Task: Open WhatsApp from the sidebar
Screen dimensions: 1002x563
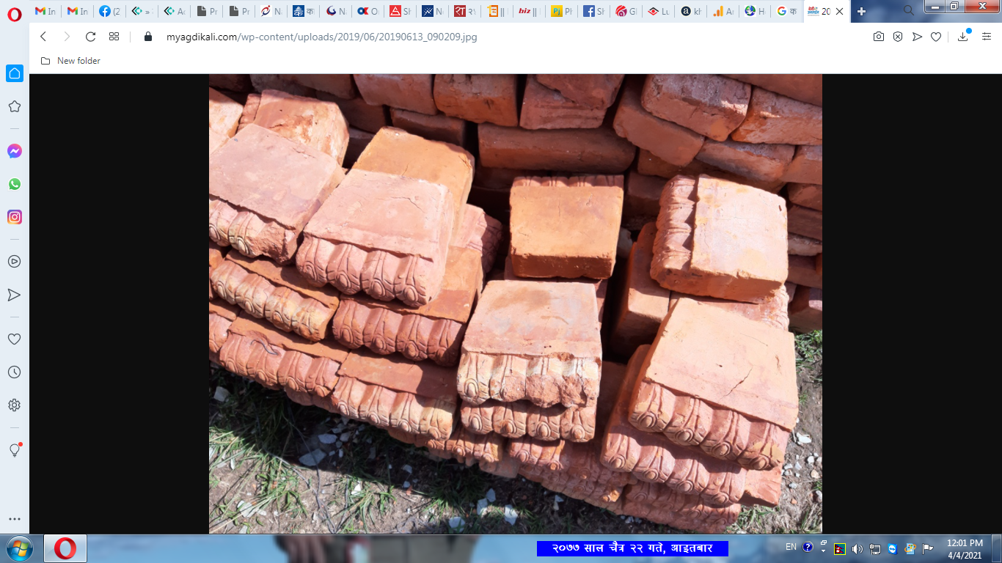Action: click(15, 184)
